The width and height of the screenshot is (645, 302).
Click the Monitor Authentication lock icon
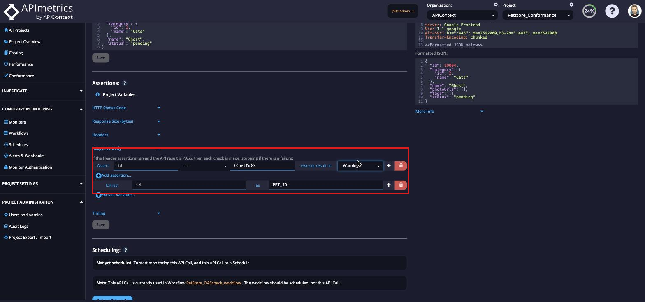[x=6, y=167]
